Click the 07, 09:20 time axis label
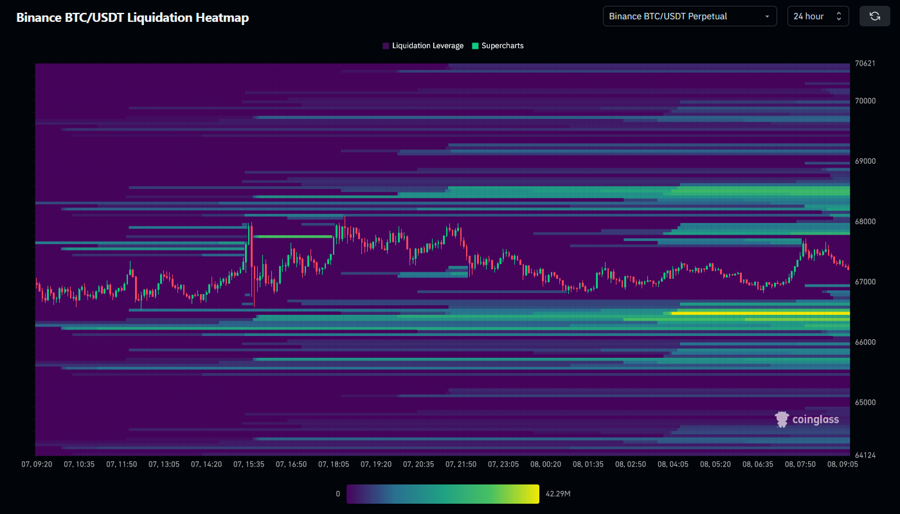Viewport: 900px width, 514px height. 35,464
